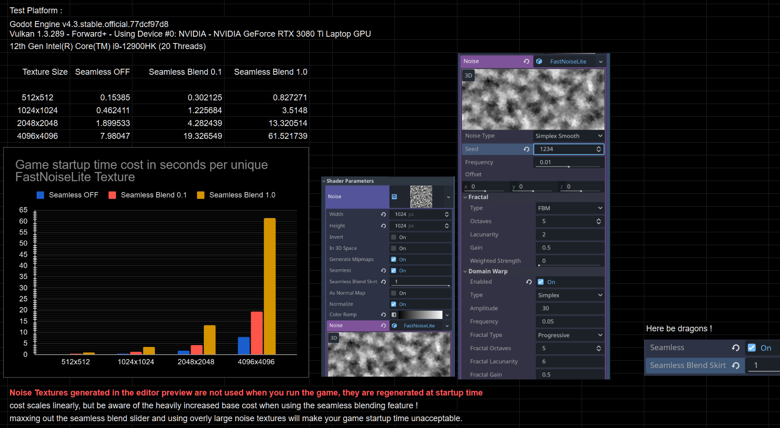The width and height of the screenshot is (780, 428).
Task: Click the Domain Warp Frequency 0.05 field
Action: (570, 322)
